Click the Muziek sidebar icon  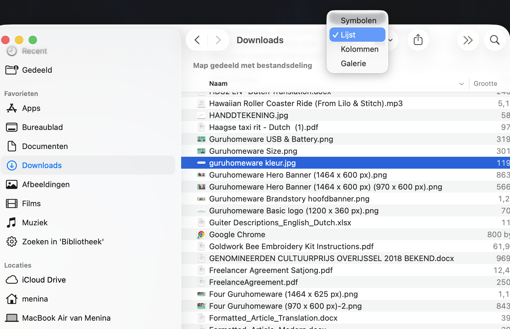coord(12,222)
